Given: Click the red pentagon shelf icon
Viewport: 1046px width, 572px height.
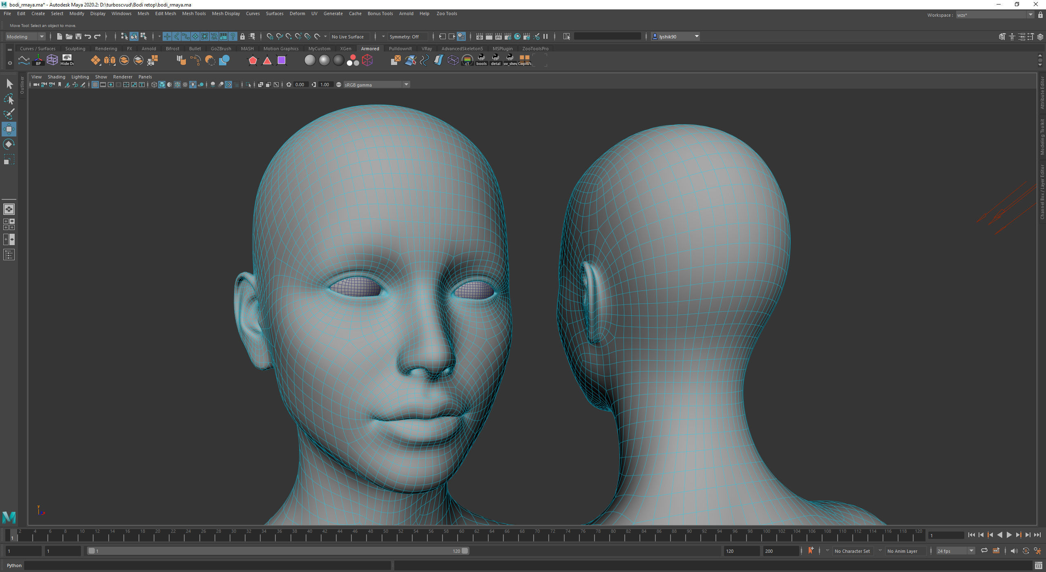Looking at the screenshot, I should [253, 60].
